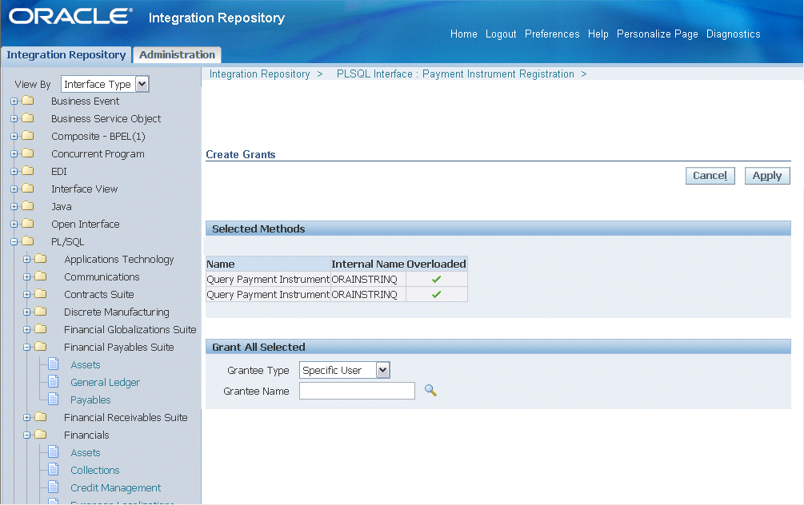The height and width of the screenshot is (505, 804).
Task: Expand the EDI tree node
Action: pyautogui.click(x=14, y=172)
